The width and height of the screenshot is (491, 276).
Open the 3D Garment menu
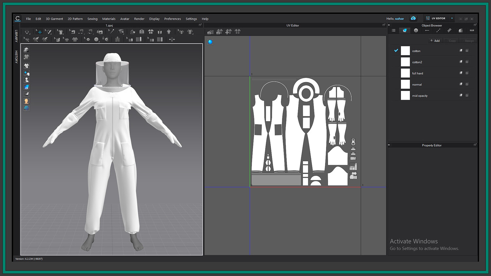54,19
